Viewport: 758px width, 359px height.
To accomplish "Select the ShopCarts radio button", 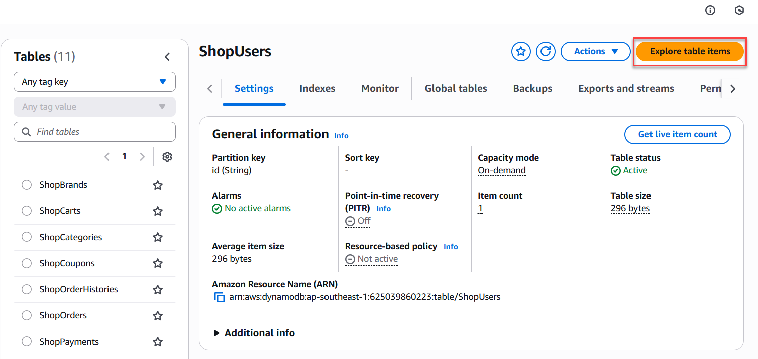I will click(x=27, y=211).
